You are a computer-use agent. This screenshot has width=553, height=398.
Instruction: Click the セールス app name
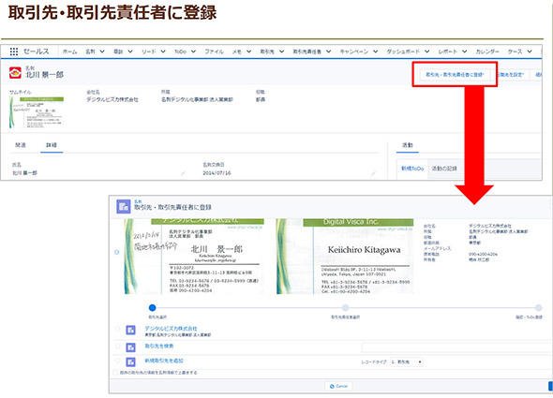coord(36,52)
